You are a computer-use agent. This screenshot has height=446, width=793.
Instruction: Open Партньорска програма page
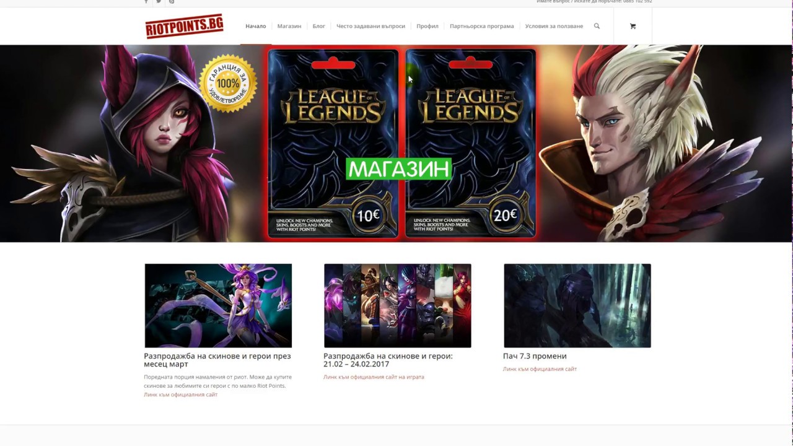coord(481,26)
